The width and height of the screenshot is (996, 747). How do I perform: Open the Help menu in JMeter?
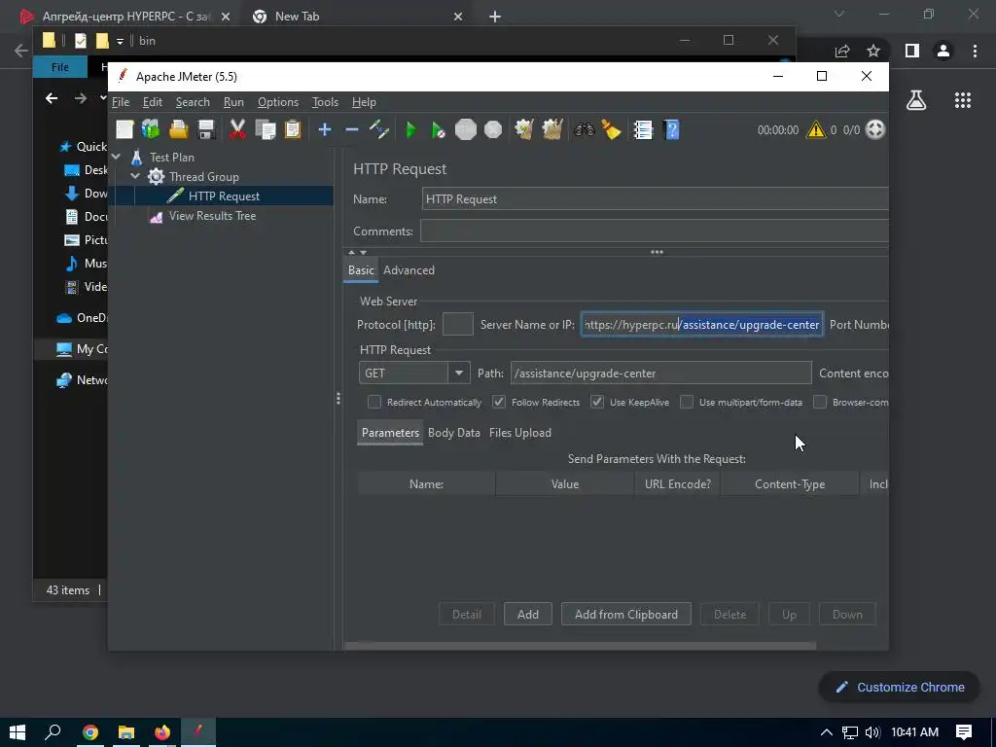pos(364,101)
